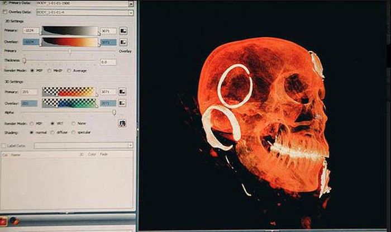The height and width of the screenshot is (232, 391).
Task: Select VRT 3D render mode
Action: [53, 123]
